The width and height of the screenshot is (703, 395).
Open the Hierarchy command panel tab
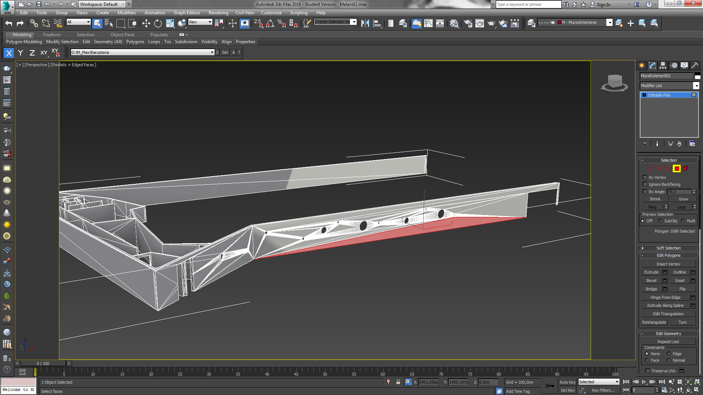point(663,65)
